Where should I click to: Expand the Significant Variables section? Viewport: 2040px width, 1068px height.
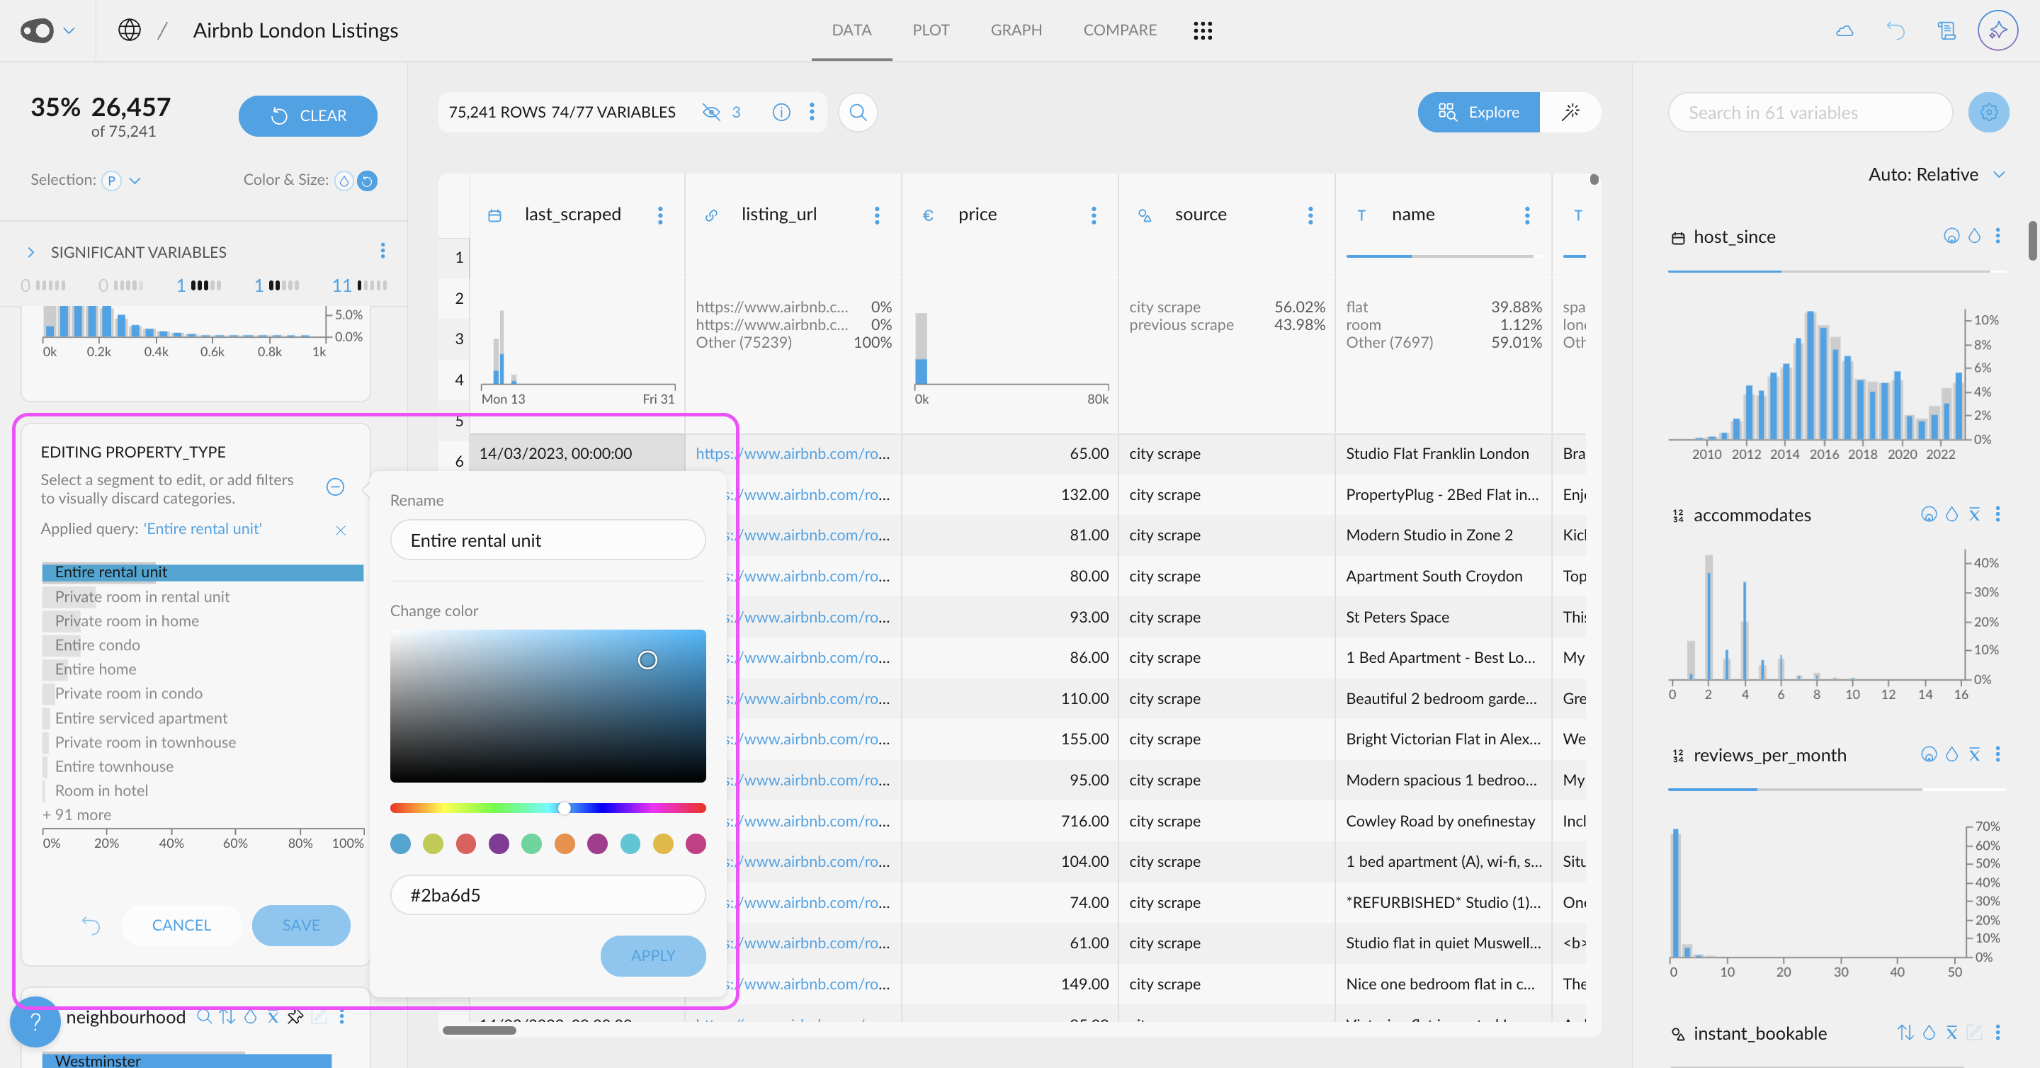point(31,253)
